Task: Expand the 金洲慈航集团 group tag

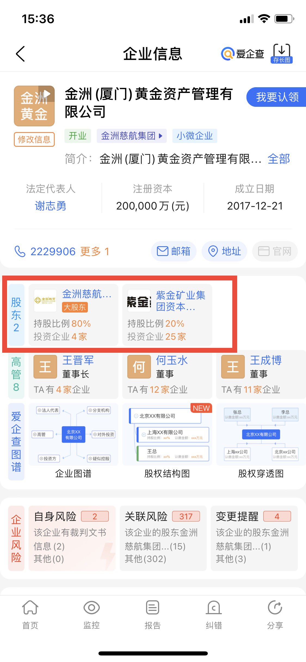Action: [132, 136]
